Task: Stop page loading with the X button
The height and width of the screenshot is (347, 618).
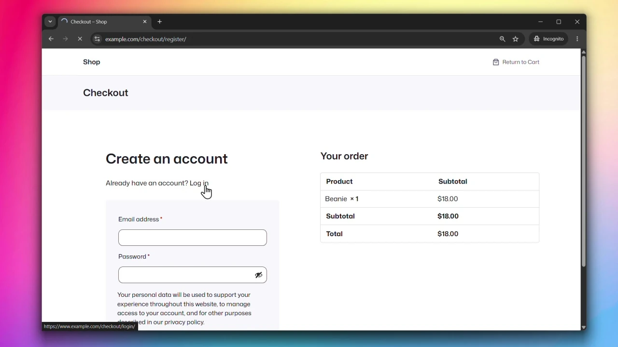Action: (80, 39)
